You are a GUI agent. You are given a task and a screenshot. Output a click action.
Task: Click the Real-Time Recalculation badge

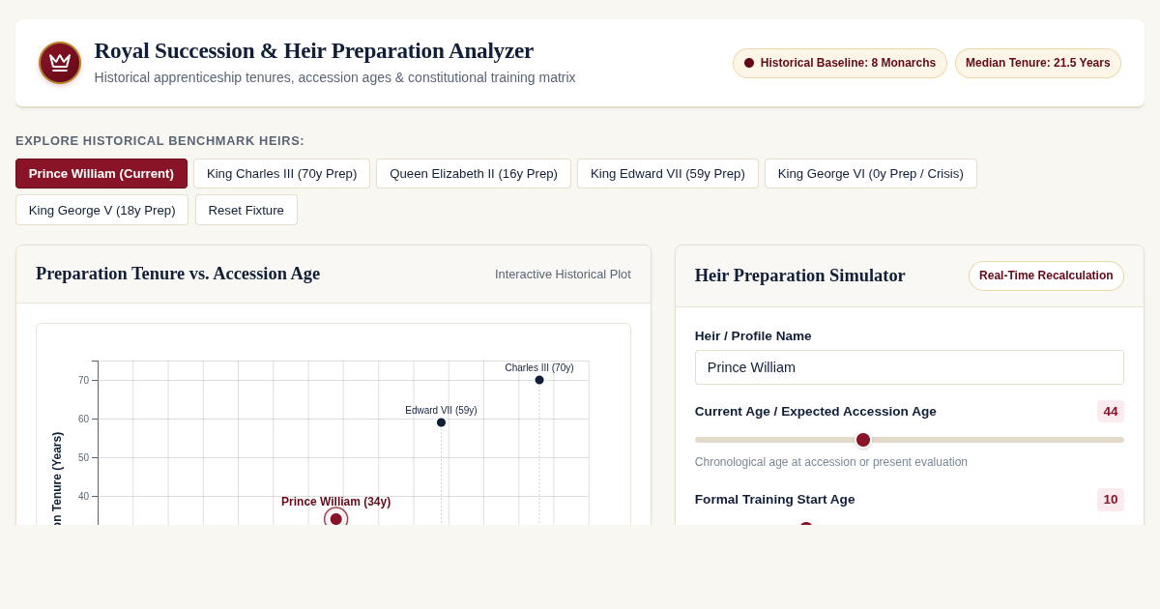pos(1046,275)
